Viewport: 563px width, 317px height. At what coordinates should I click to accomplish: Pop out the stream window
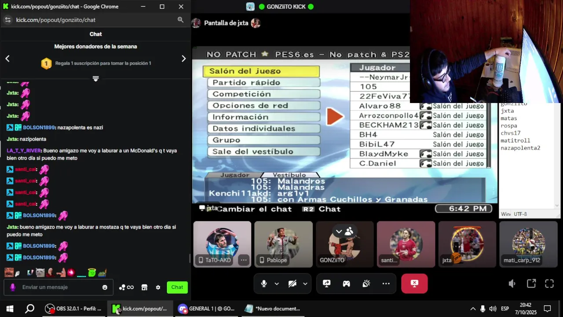coord(531,284)
